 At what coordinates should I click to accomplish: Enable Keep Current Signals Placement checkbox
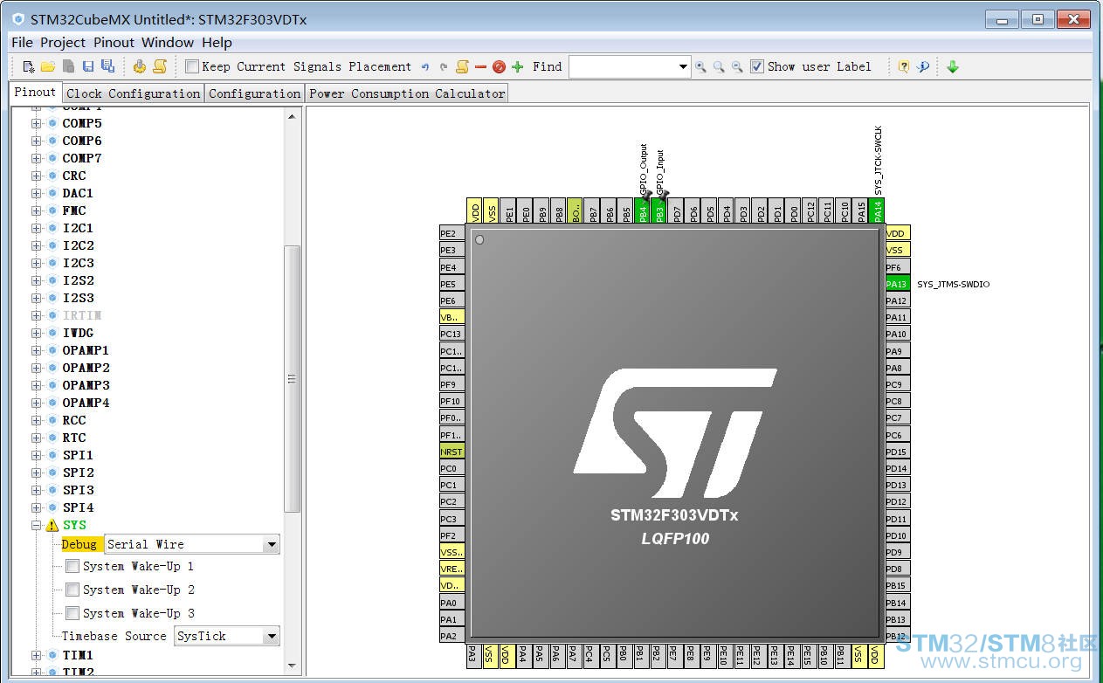[192, 66]
